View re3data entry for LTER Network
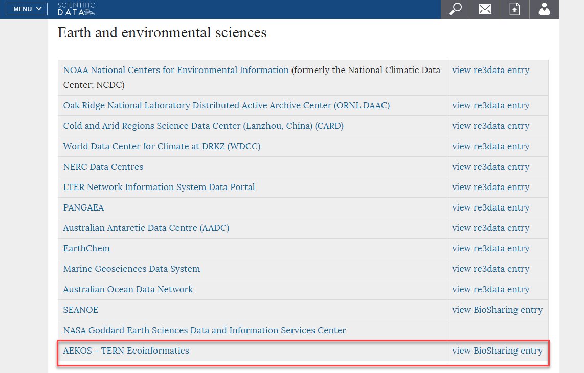This screenshot has height=373, width=584. pos(490,187)
